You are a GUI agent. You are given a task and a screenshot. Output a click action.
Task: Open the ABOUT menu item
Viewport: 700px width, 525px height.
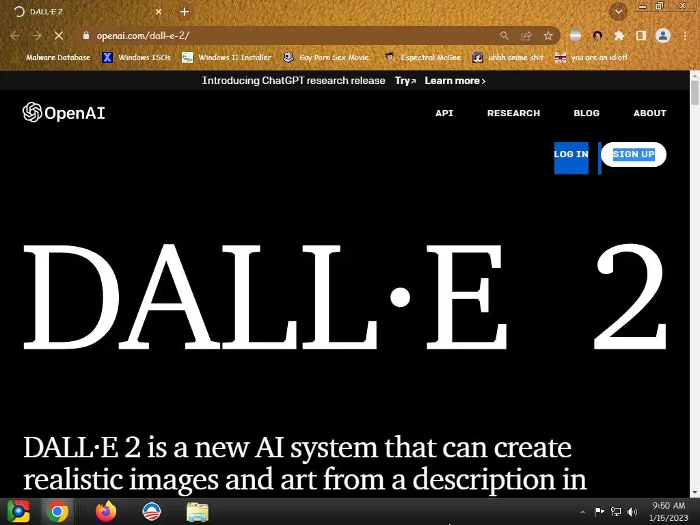pyautogui.click(x=649, y=113)
